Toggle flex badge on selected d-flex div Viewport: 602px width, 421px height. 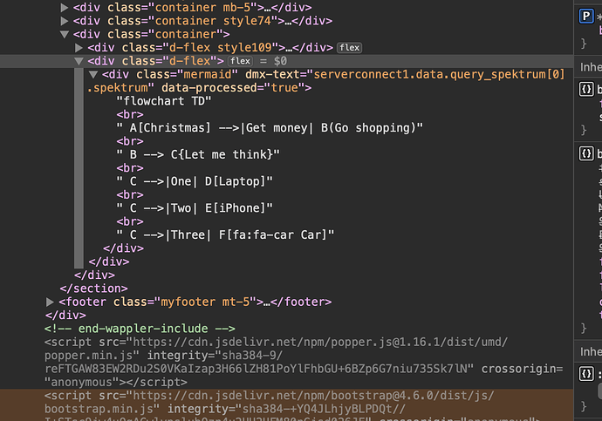tap(240, 61)
